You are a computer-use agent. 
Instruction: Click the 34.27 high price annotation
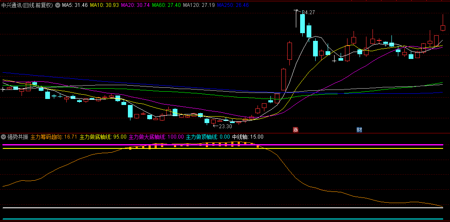(x=307, y=12)
